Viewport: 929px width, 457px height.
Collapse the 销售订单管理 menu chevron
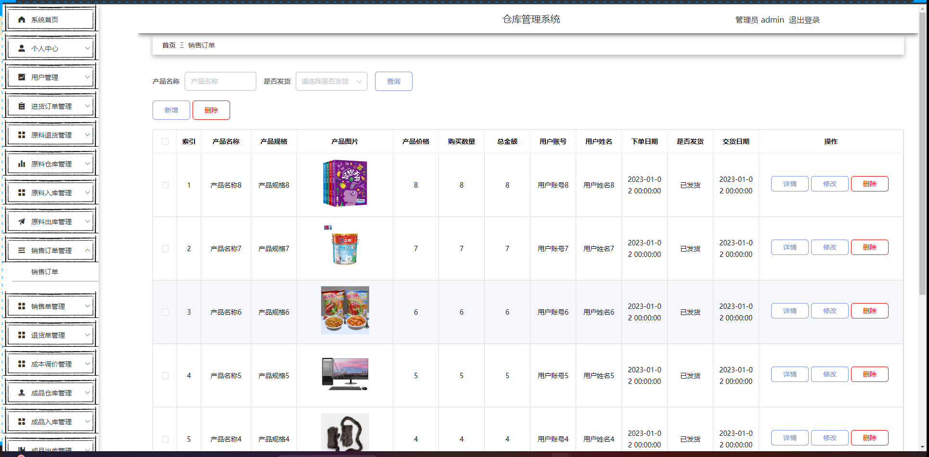[88, 250]
